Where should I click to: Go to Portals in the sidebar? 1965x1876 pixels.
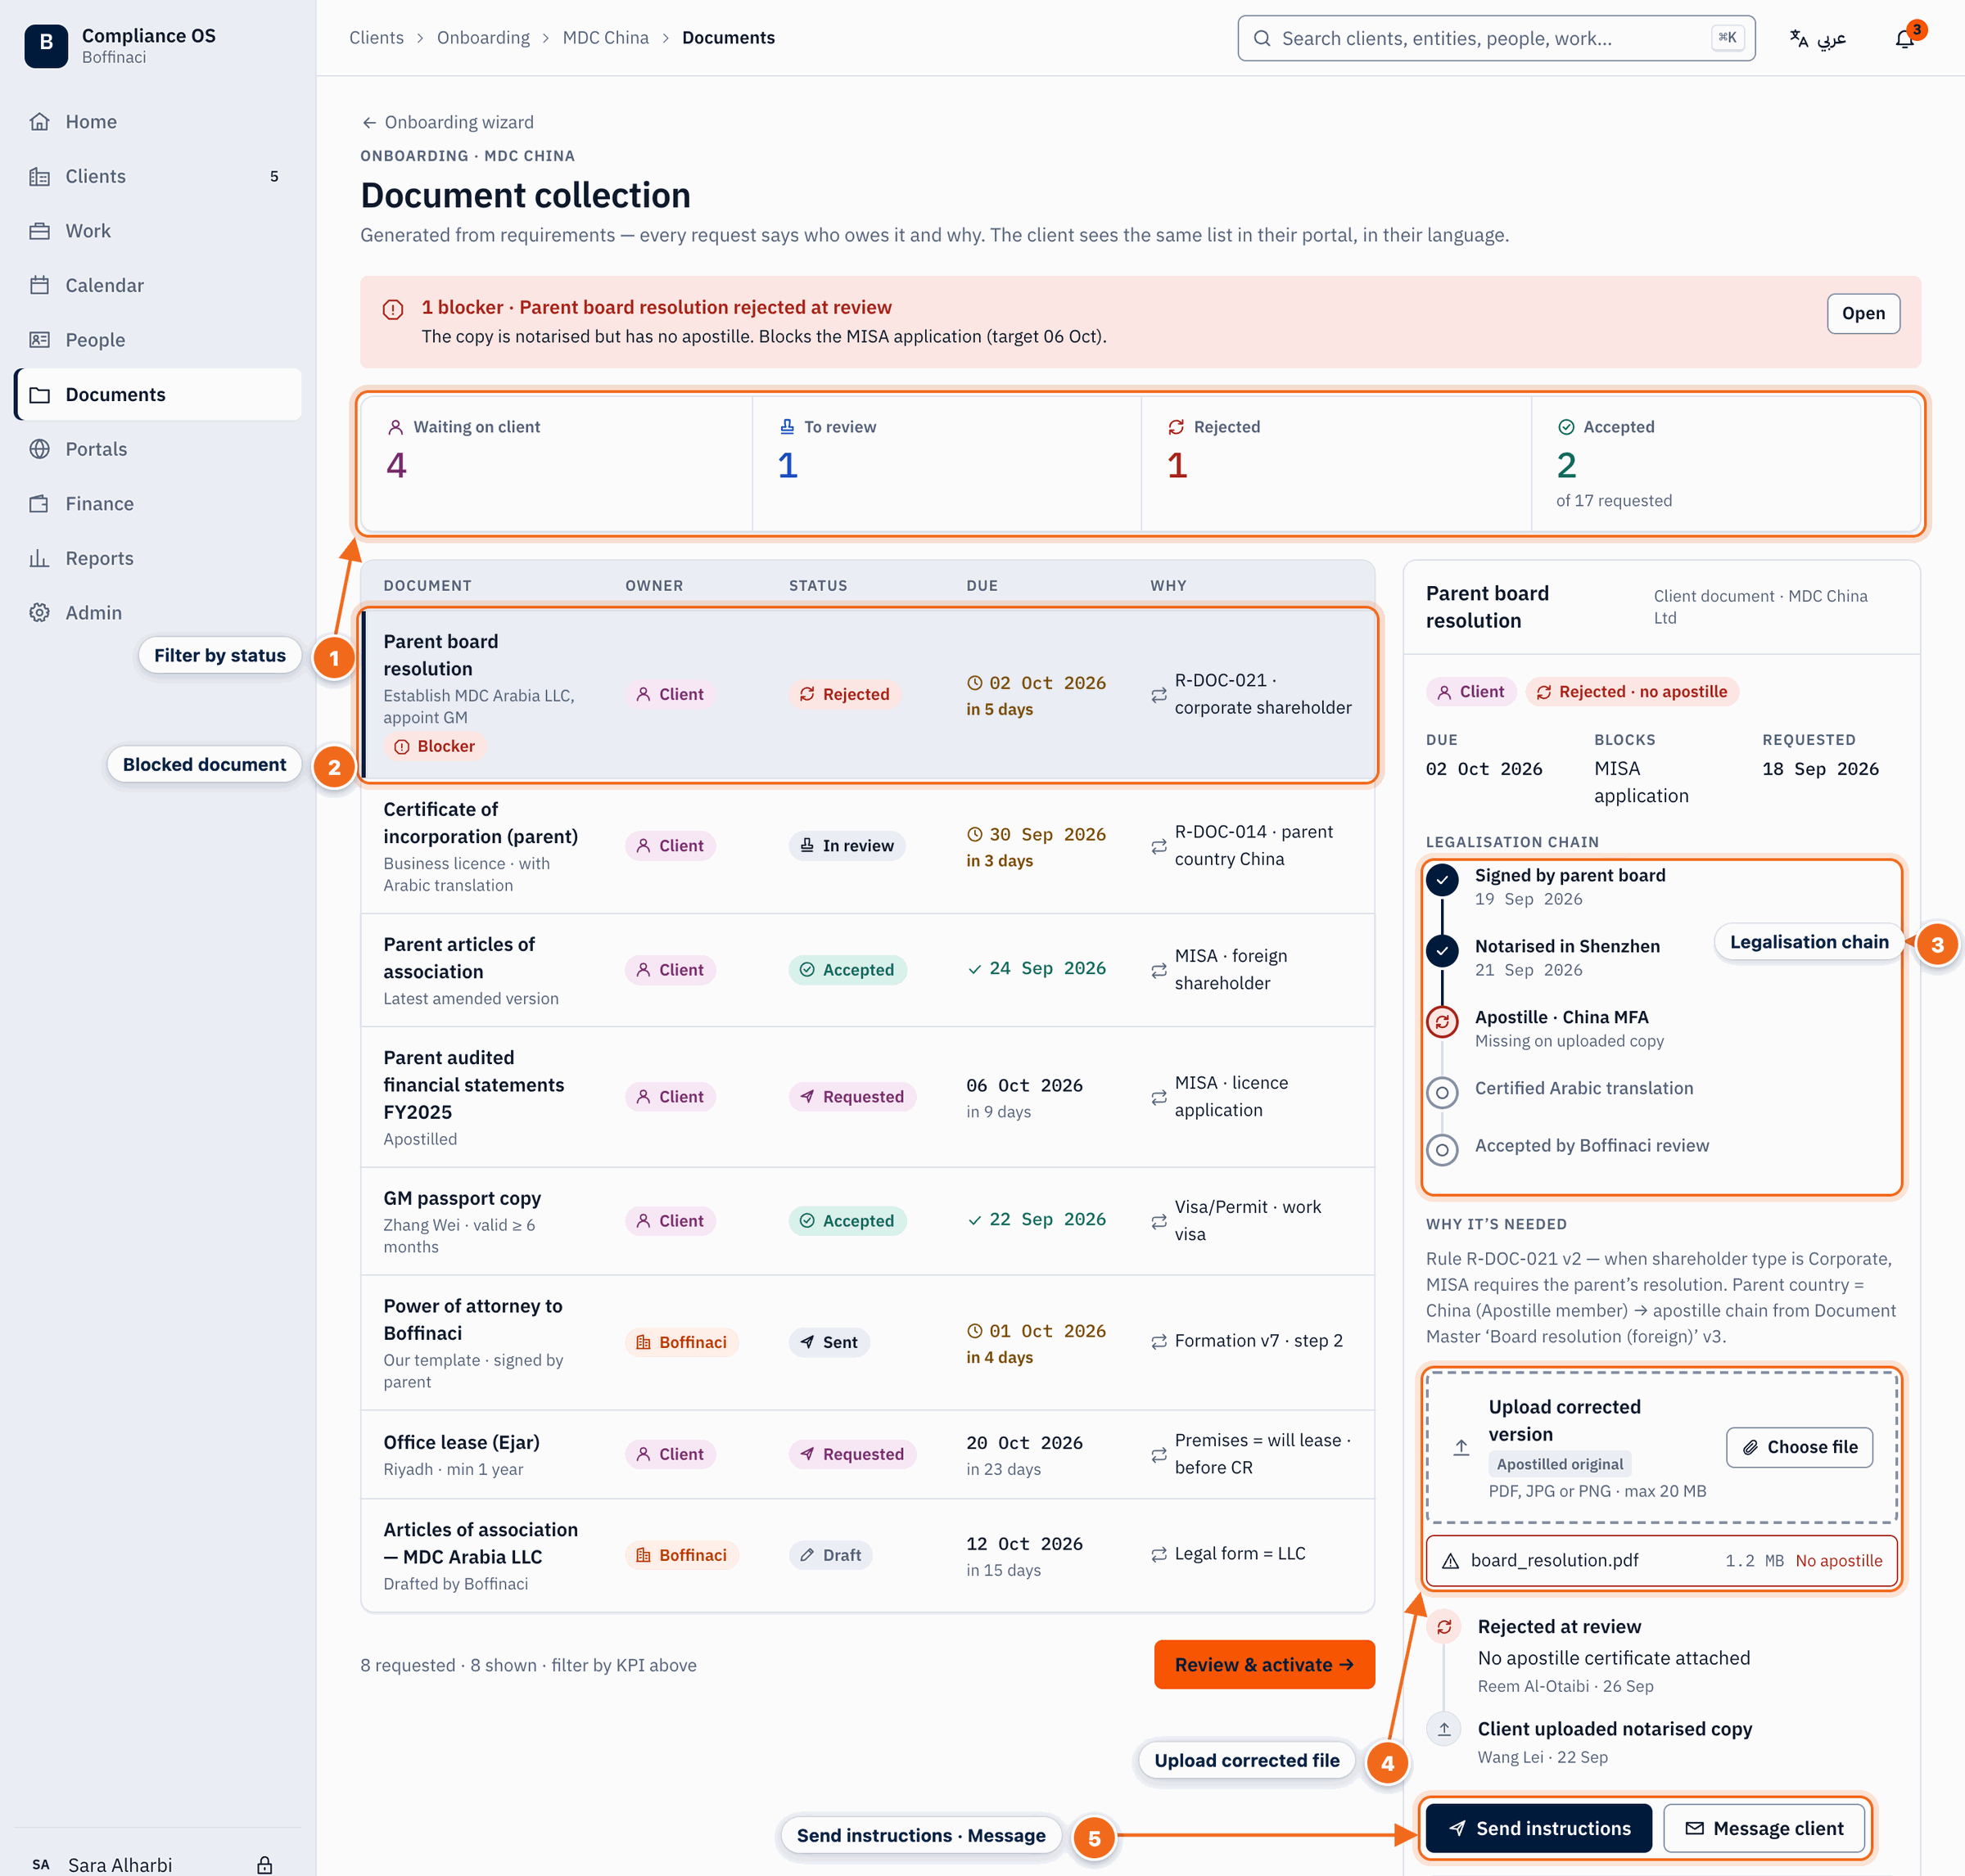coord(158,449)
